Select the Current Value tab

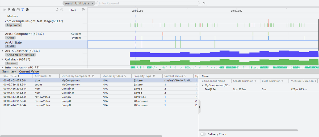(29, 71)
